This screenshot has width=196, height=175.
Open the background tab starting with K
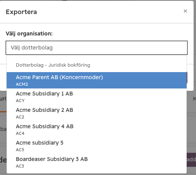point(194,99)
